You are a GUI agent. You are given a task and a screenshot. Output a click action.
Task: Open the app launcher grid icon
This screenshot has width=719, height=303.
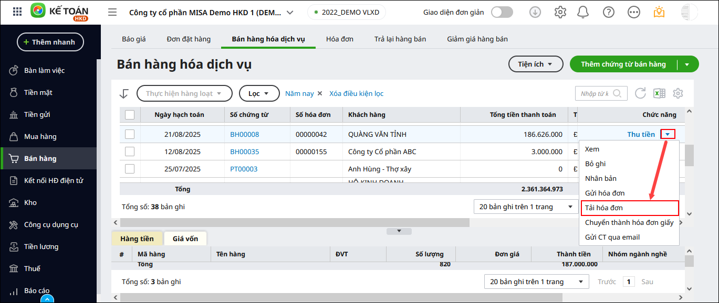click(x=17, y=12)
